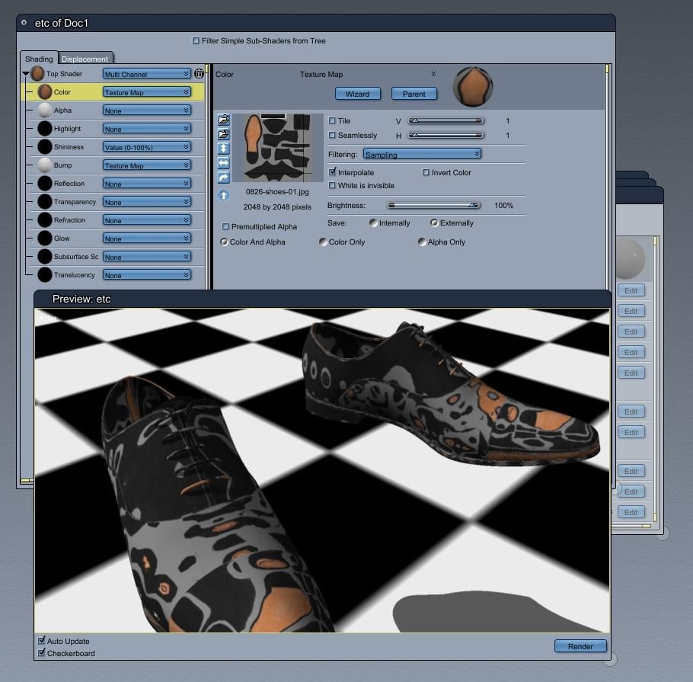693x682 pixels.
Task: Click the second folder icon beside texture
Action: pyautogui.click(x=224, y=134)
